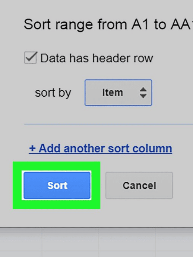The width and height of the screenshot is (193, 257).
Task: Click the Item text in sort dropdown
Action: click(112, 92)
